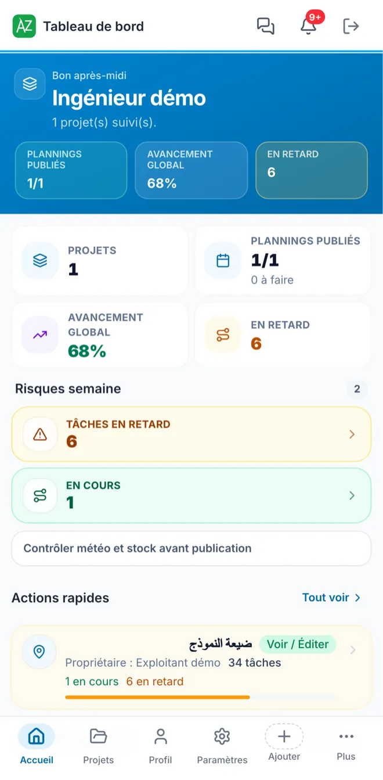
Task: Click the Risques semaine heading
Action: tap(68, 389)
